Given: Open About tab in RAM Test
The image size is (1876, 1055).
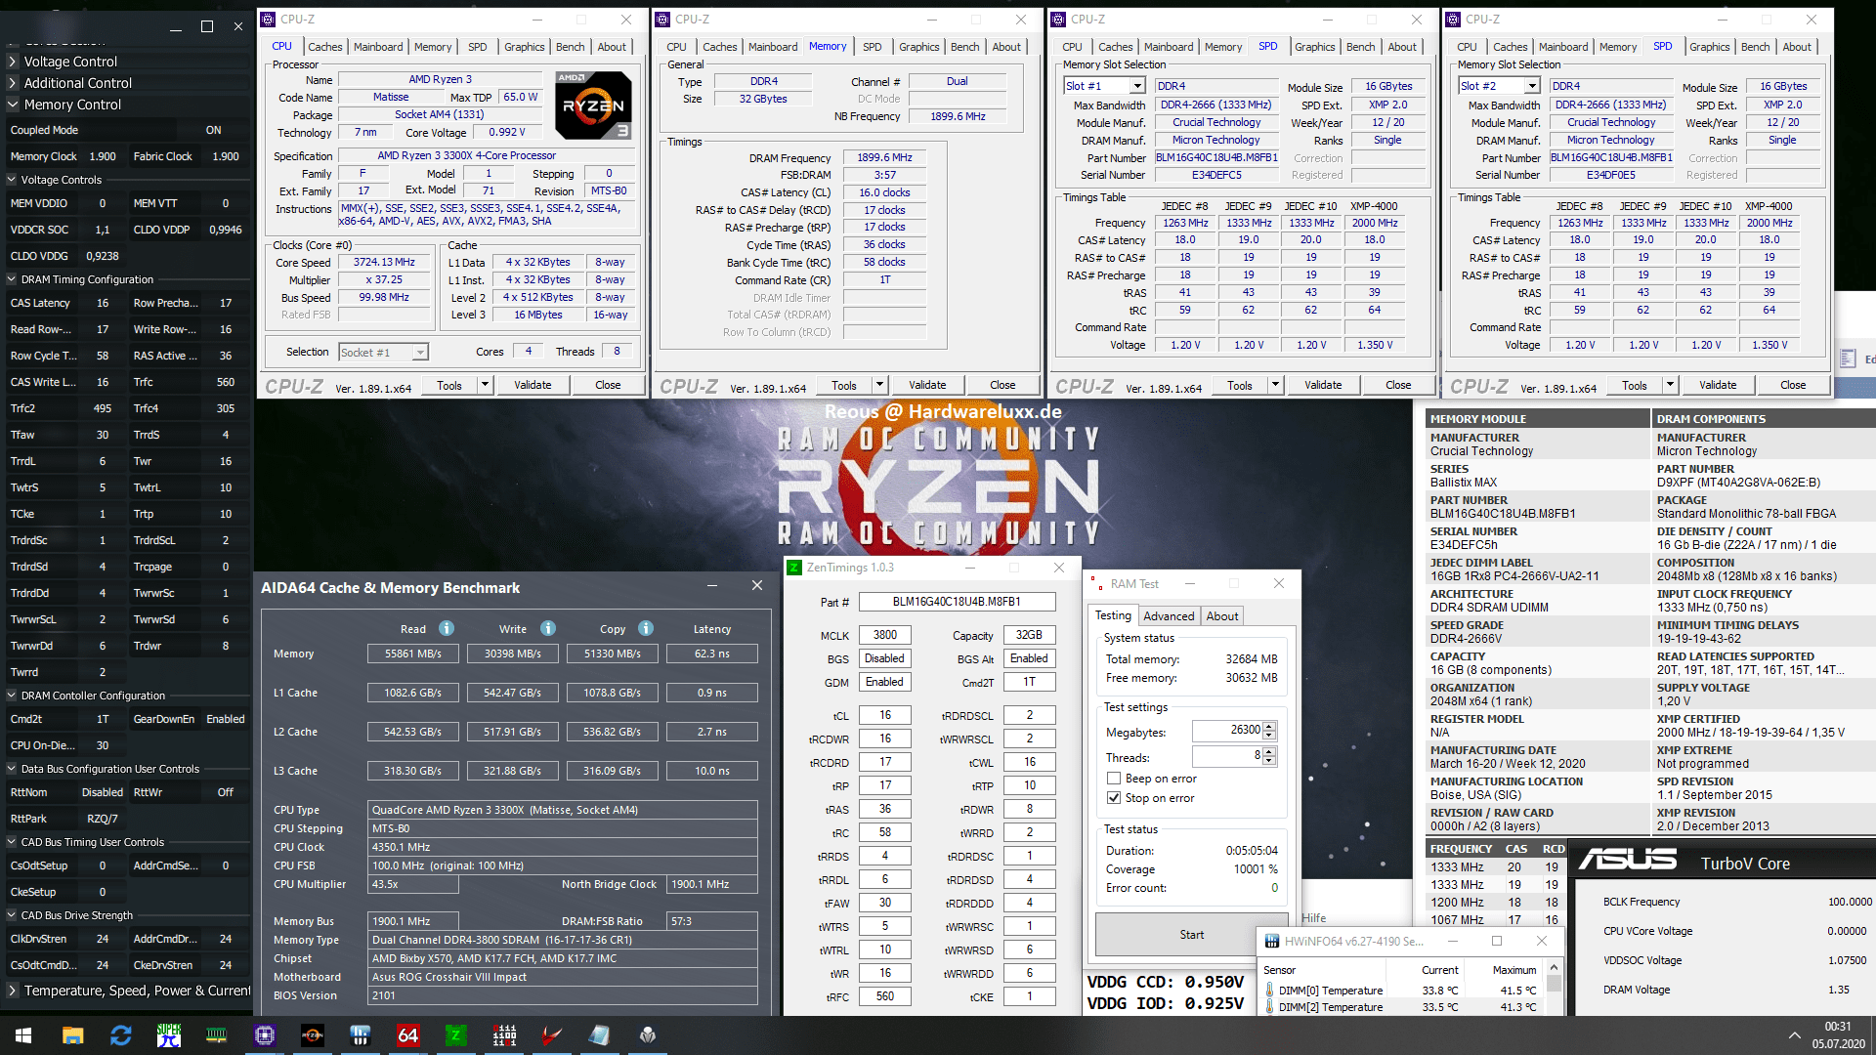Looking at the screenshot, I should point(1222,616).
